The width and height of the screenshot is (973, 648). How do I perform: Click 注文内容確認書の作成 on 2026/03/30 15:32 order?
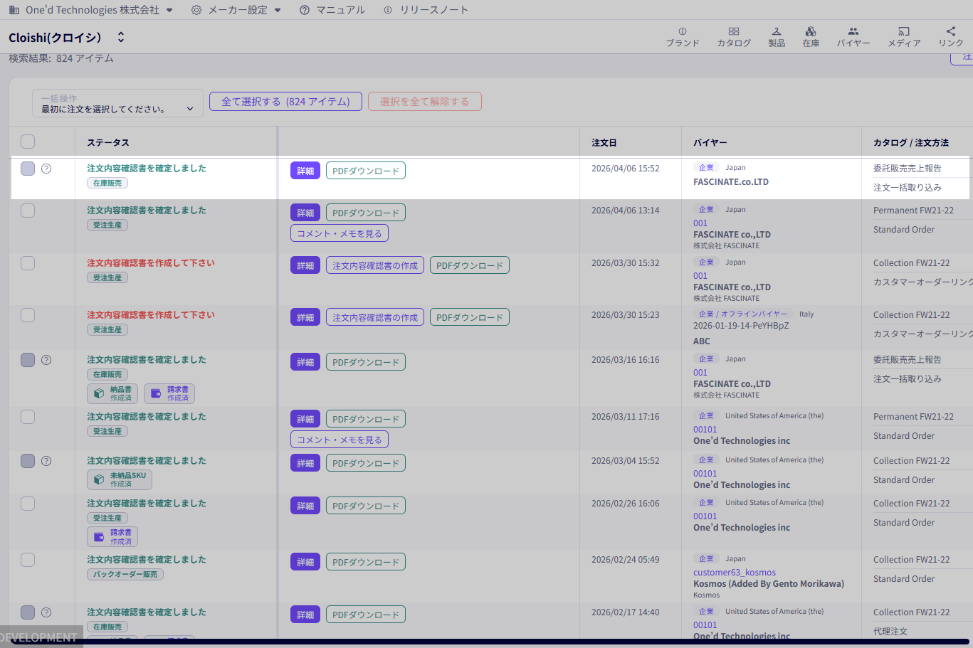[375, 265]
